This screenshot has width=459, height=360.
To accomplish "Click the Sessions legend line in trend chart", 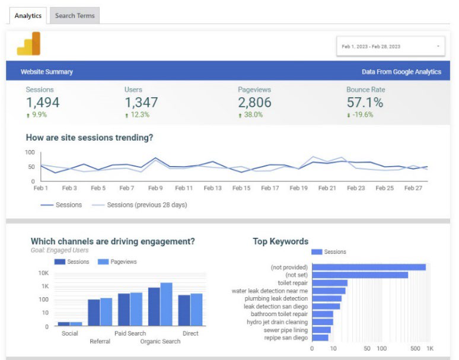I will click(x=47, y=205).
